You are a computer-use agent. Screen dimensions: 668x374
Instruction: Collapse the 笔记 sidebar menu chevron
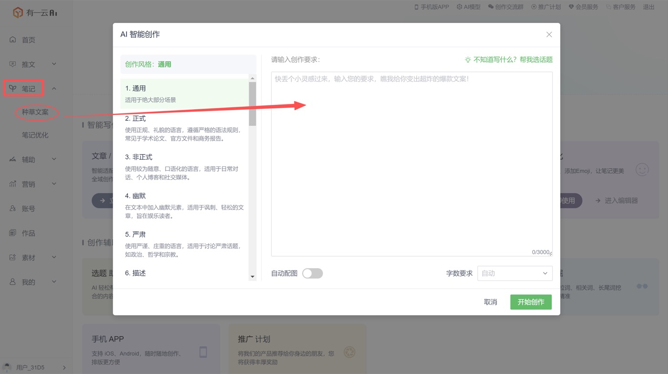(54, 88)
